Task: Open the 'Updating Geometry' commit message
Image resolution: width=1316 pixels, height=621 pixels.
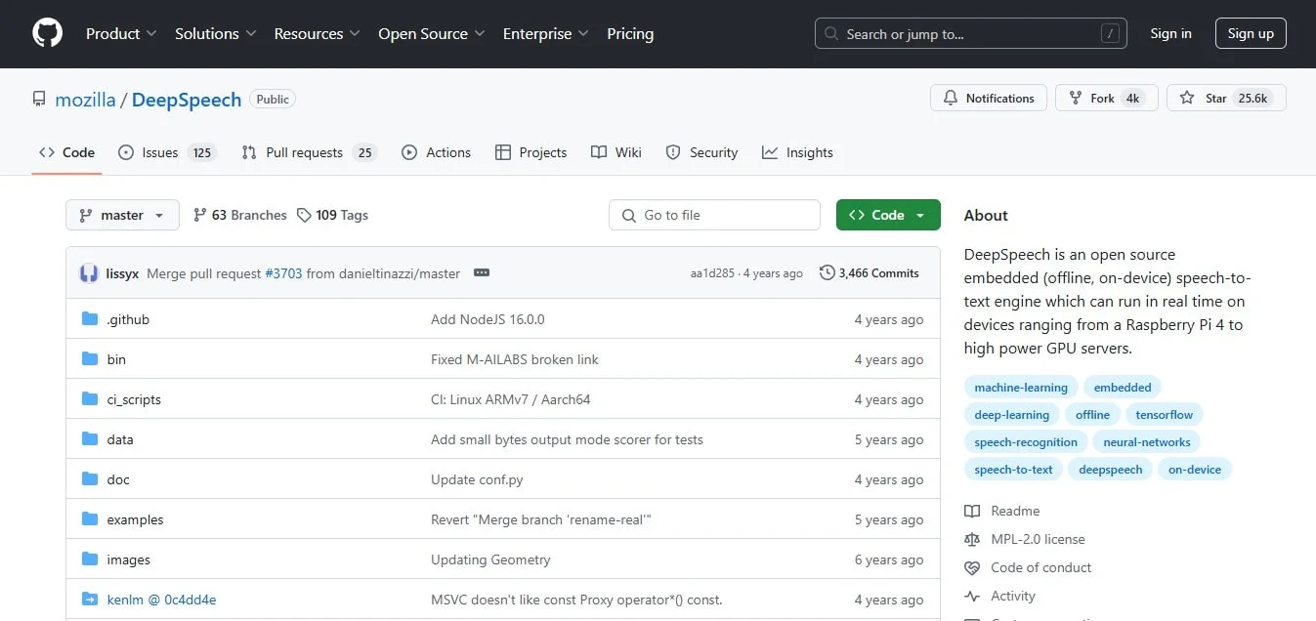Action: point(490,559)
